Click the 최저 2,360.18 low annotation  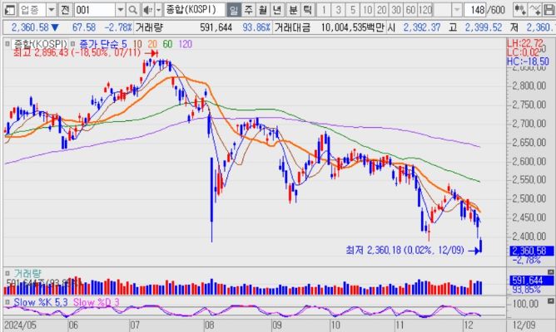pyautogui.click(x=405, y=251)
